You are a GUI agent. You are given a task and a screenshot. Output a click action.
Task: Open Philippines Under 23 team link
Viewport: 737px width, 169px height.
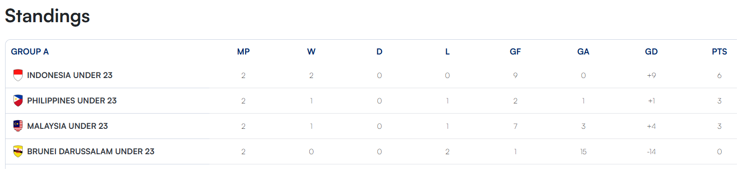click(72, 101)
